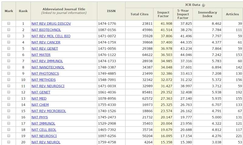Screen dimensions: 243x145
Task: Mark the NAT IMMUNOL row checkbox
Action: coord(9,123)
